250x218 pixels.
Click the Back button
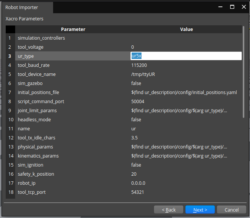tap(168, 210)
